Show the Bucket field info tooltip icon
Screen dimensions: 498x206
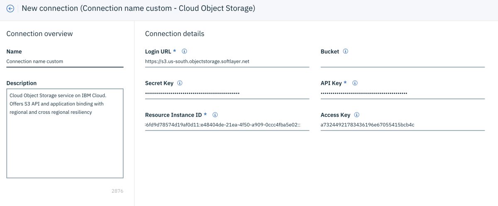pos(346,51)
